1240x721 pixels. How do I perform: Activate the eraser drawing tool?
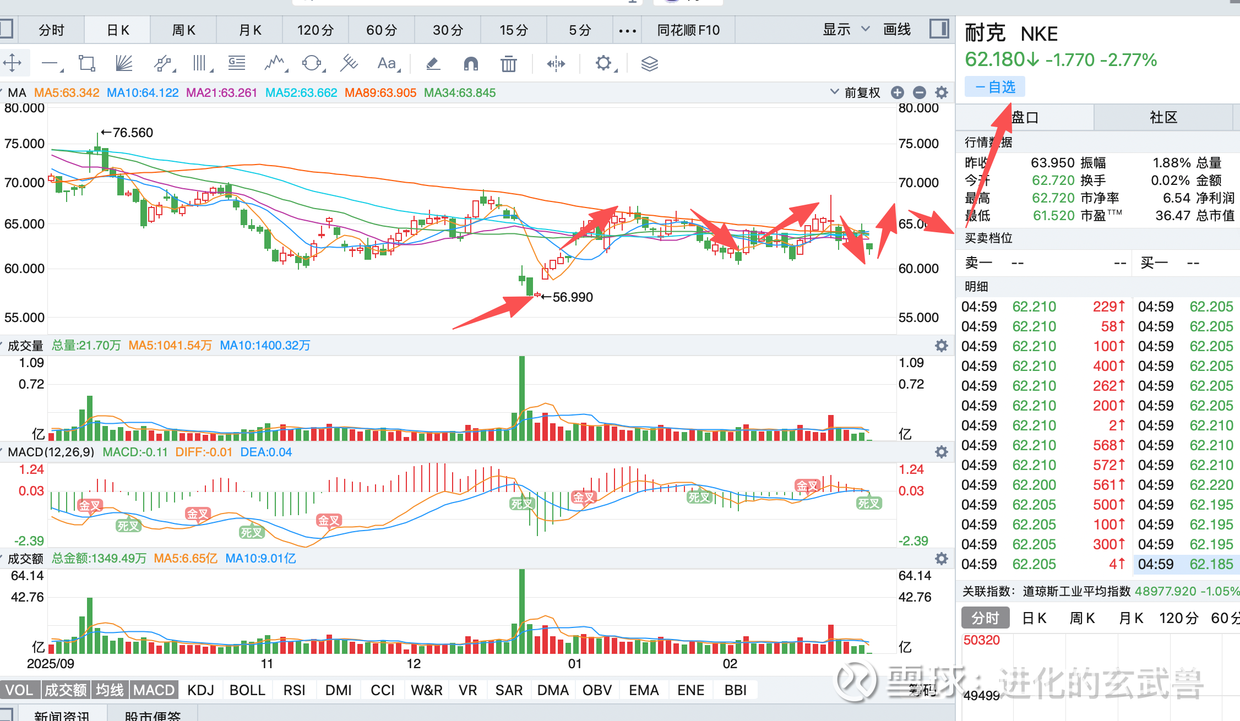tap(433, 63)
